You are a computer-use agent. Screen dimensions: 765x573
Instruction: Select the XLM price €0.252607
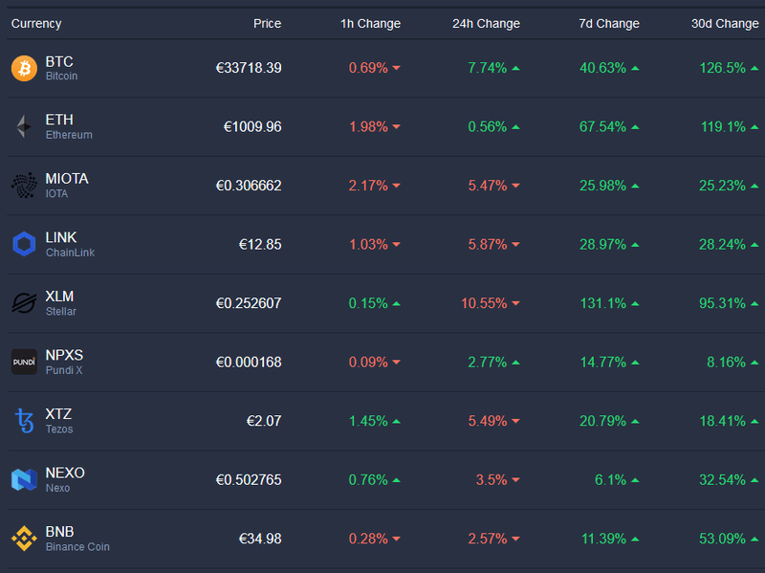click(249, 303)
